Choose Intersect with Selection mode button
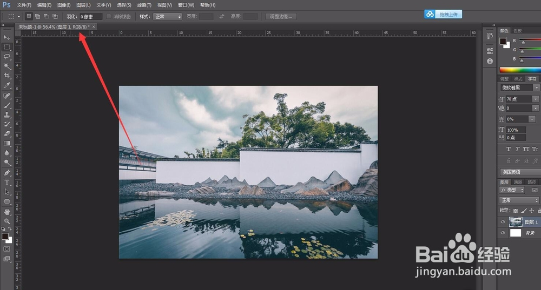Viewport: 541px width, 290px height. coord(55,16)
